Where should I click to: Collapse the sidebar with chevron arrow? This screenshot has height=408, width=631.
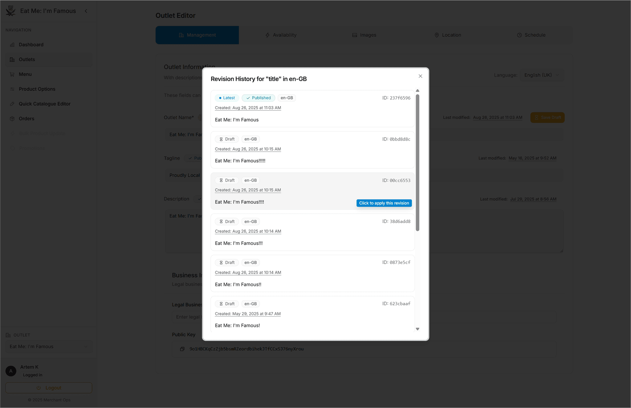(86, 11)
